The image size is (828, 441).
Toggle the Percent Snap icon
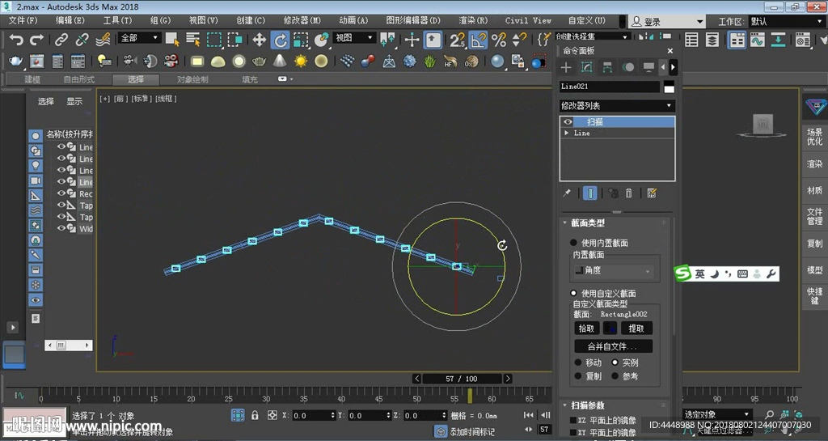pos(498,40)
